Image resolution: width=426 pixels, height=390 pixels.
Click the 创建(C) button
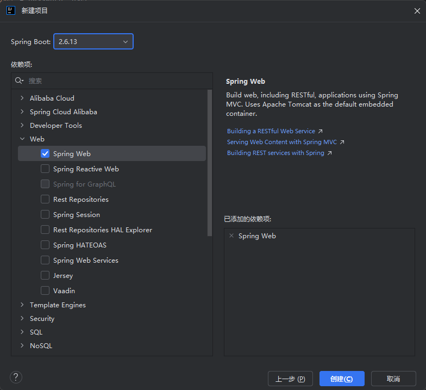point(342,379)
